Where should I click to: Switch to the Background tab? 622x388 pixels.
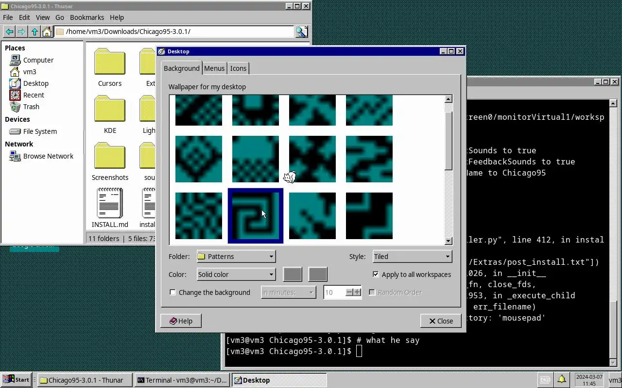pos(181,68)
